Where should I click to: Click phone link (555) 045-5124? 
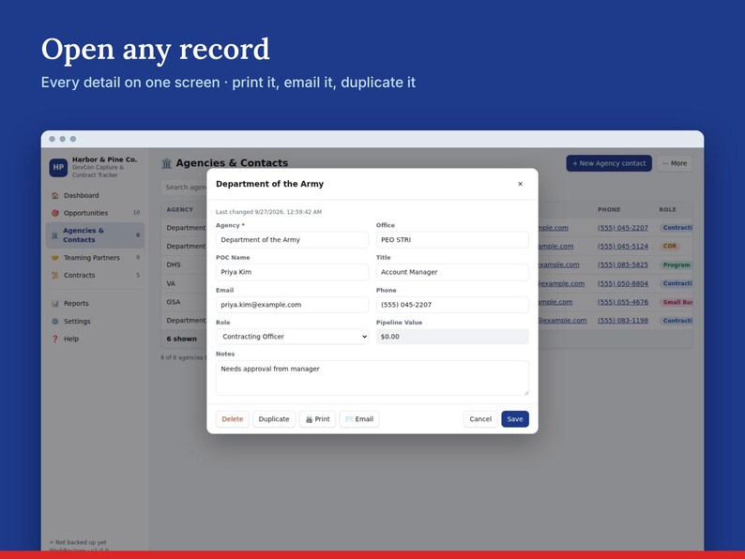pos(623,246)
